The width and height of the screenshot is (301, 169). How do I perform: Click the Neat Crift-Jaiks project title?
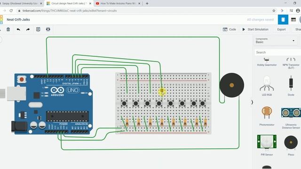[x=18, y=20]
